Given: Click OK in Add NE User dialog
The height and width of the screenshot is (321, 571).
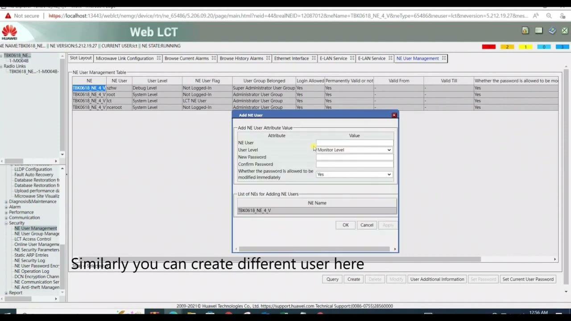Looking at the screenshot, I should [346, 225].
